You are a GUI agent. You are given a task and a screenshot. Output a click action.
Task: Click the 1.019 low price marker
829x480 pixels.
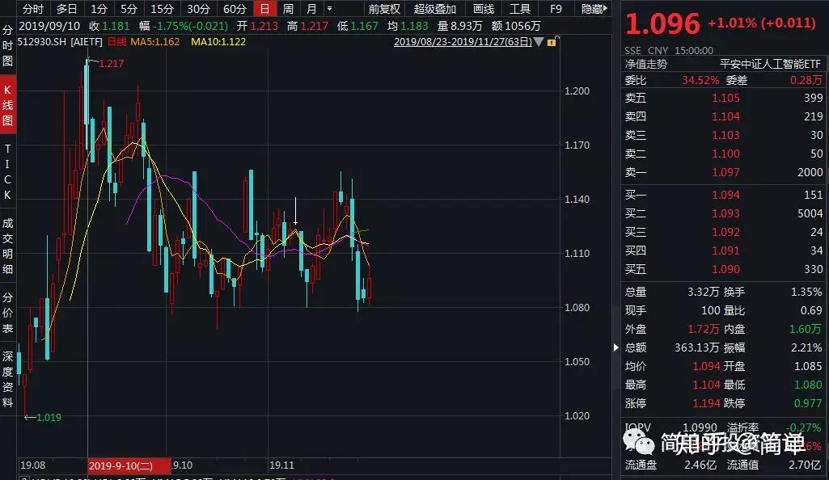49,418
